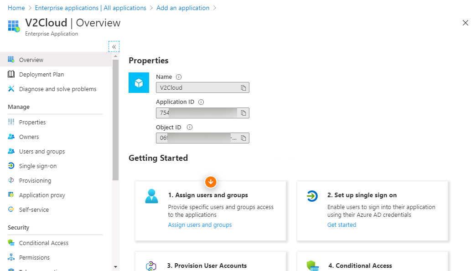Click the '4. Conditional Access' card heading
Image resolution: width=471 pixels, height=271 pixels.
coord(360,266)
